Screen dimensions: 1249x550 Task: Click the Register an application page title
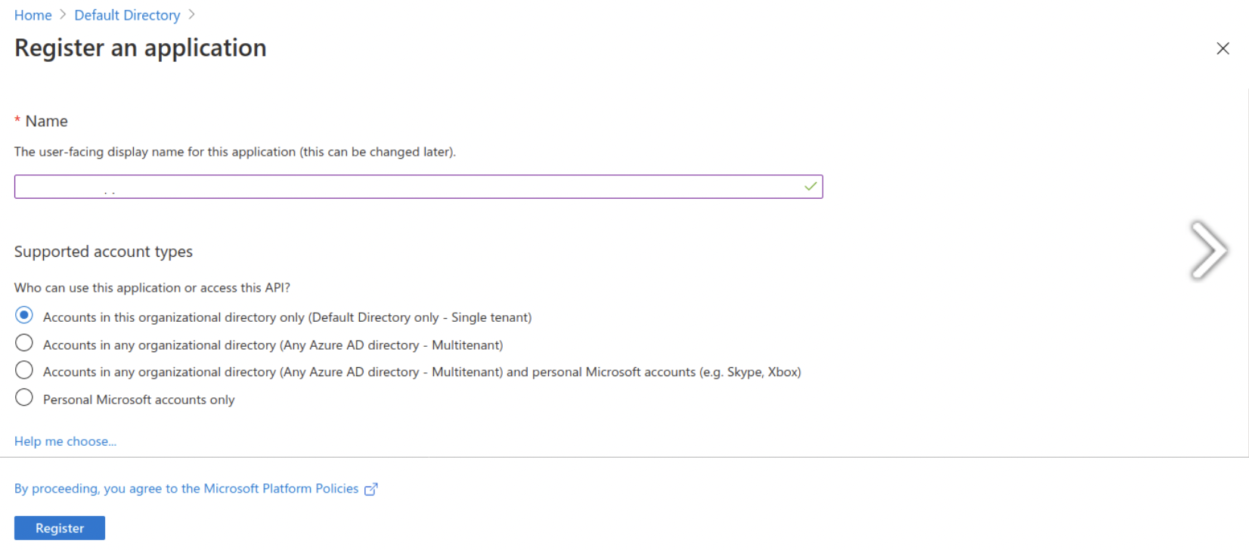[x=141, y=48]
